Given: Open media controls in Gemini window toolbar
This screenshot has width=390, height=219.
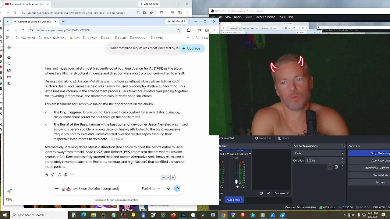Looking at the screenshot, I should [200, 30].
